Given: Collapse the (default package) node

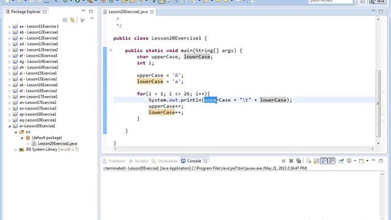Looking at the screenshot, I should (x=22, y=138).
